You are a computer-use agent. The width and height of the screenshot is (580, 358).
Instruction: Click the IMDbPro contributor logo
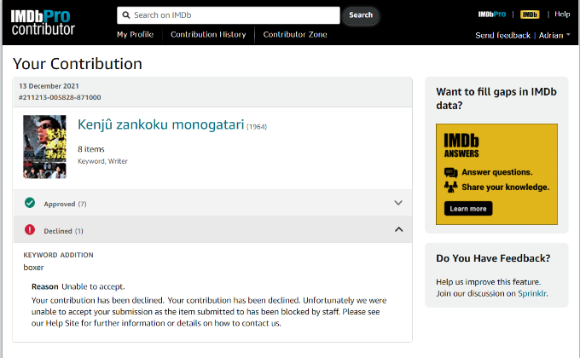click(x=43, y=22)
